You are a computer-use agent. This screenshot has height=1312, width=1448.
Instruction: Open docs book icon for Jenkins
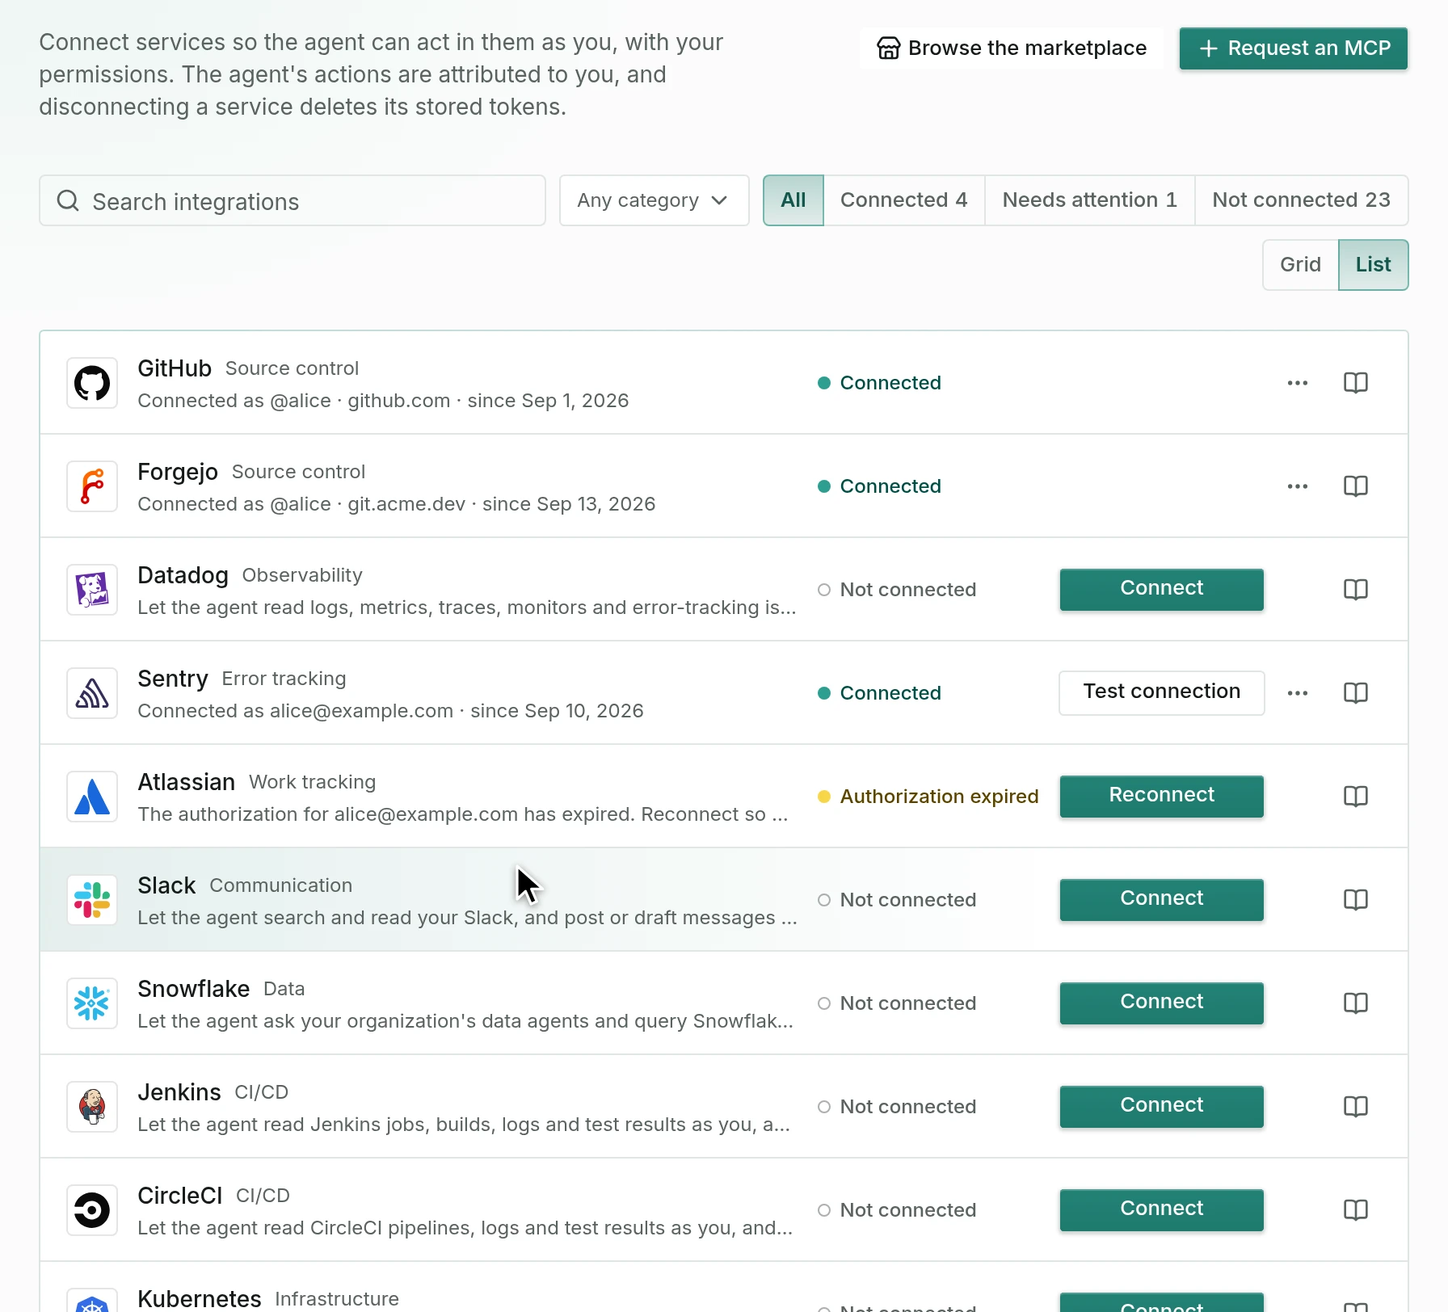1355,1107
